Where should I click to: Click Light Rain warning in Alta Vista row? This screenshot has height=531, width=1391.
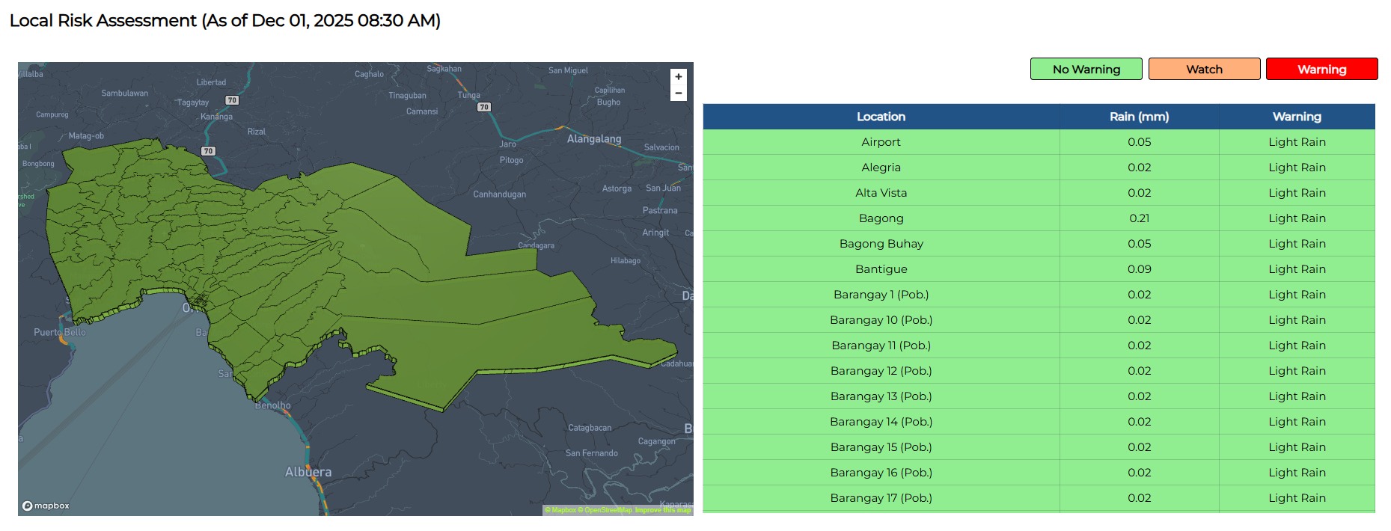[1297, 193]
